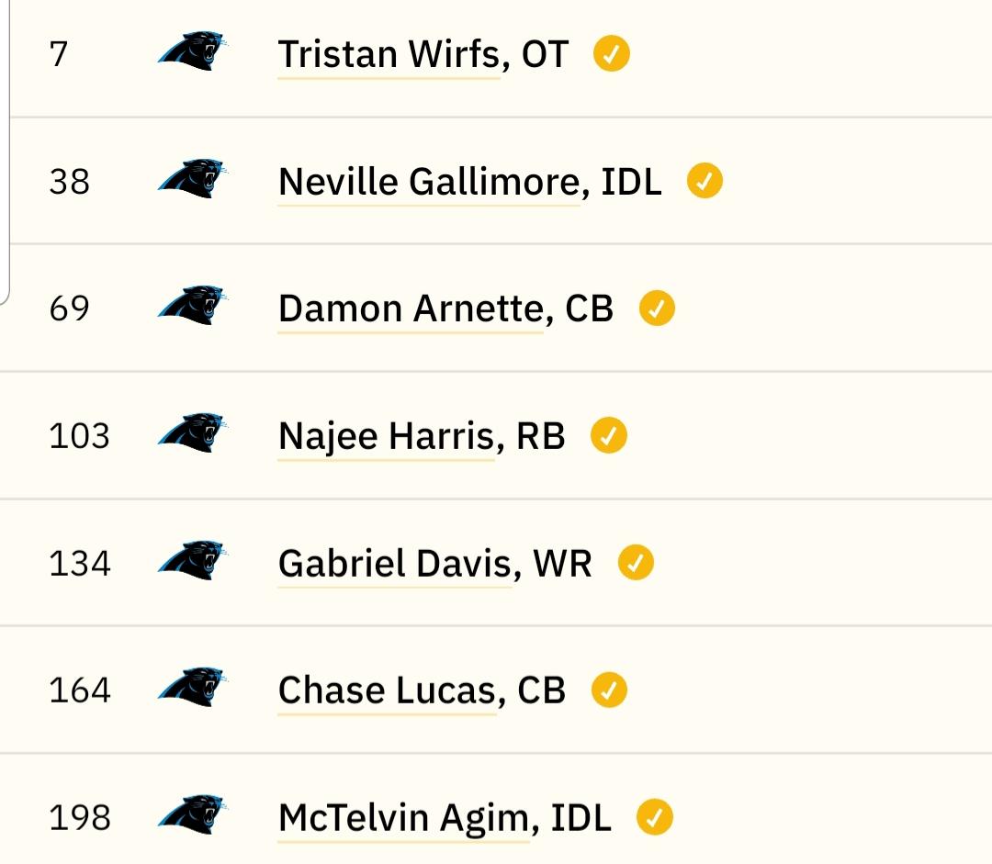Click the Panthers logo beside pick 198
992x864 pixels.
(192, 814)
